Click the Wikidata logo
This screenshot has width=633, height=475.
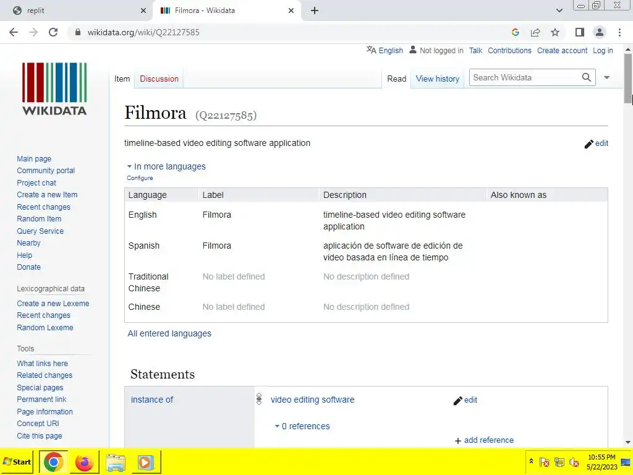coord(54,89)
